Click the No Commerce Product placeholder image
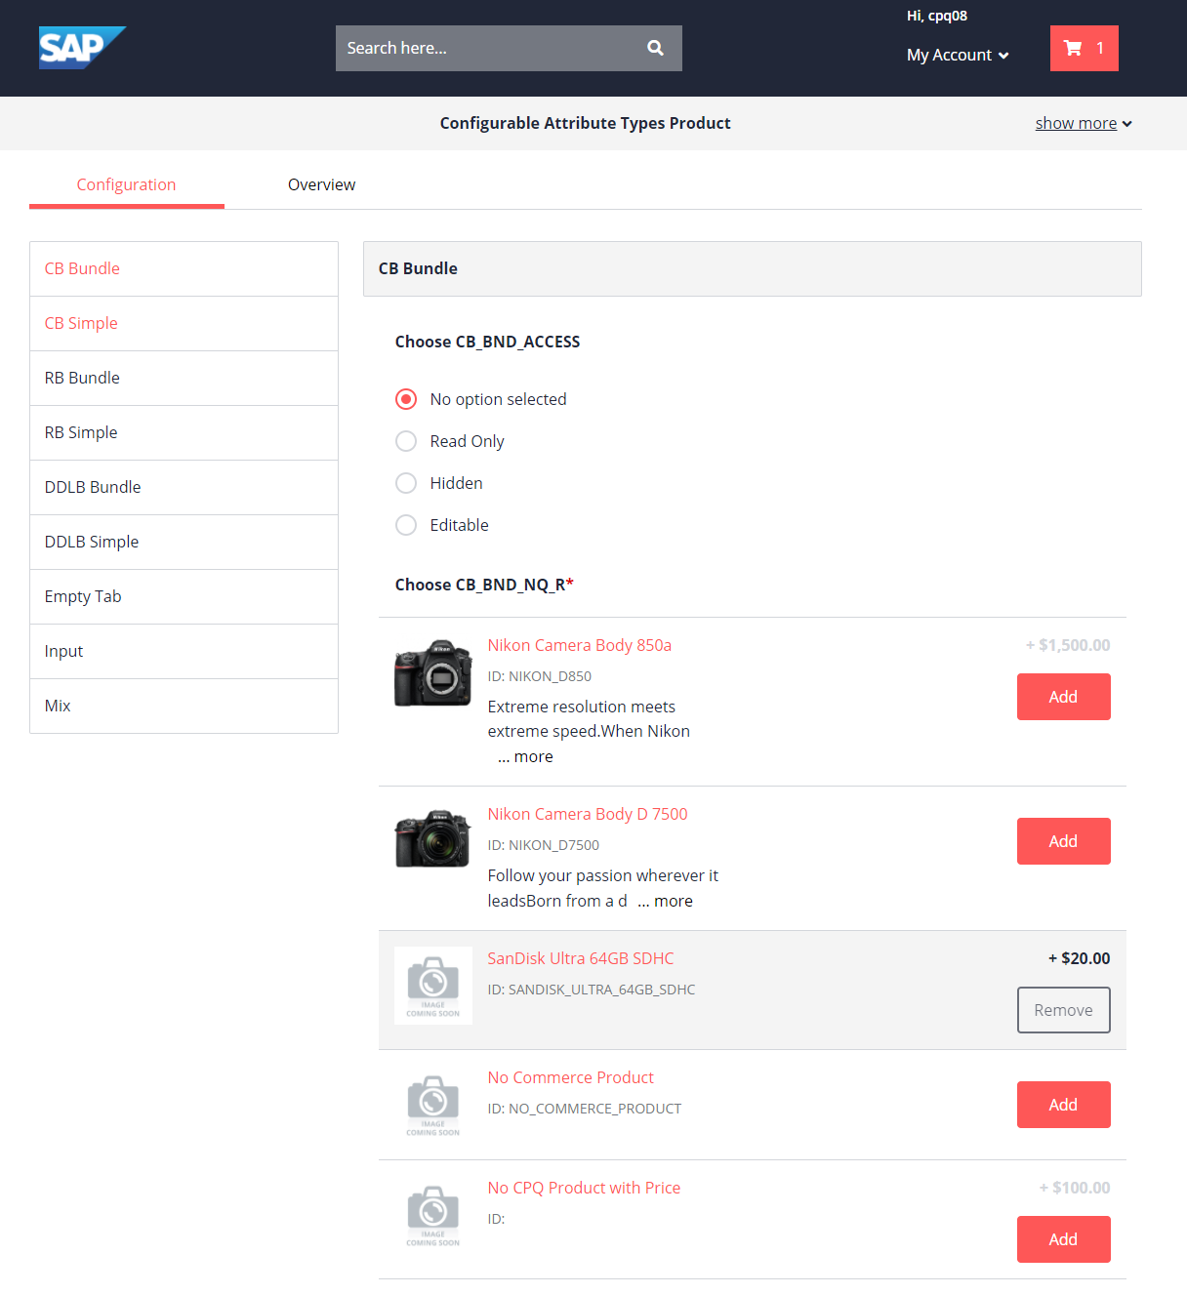Screen dimensions: 1187x1294 click(432, 1104)
